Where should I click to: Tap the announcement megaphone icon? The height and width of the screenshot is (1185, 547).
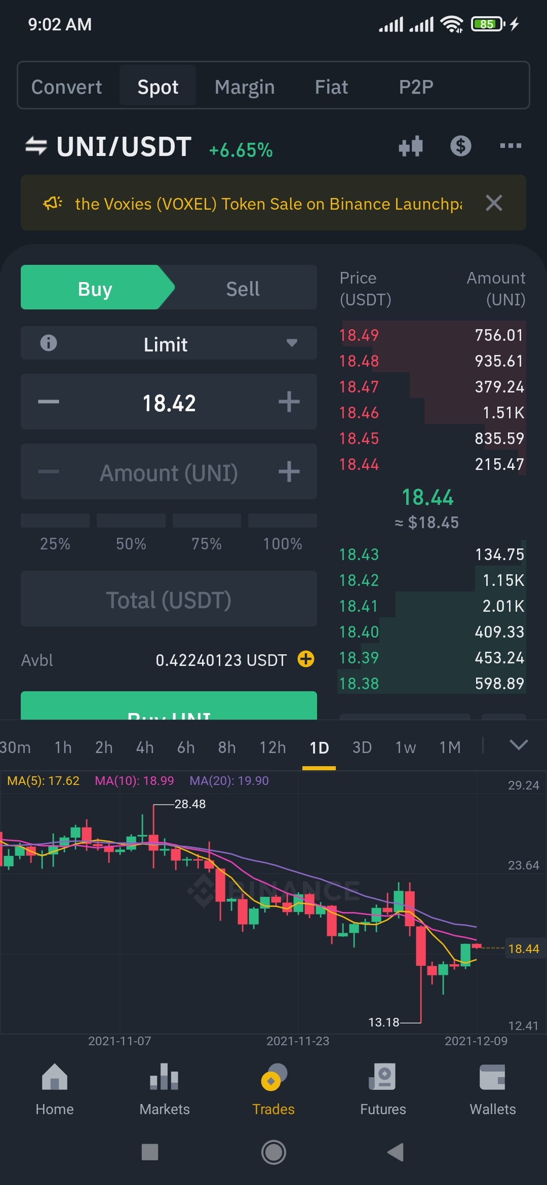(53, 203)
